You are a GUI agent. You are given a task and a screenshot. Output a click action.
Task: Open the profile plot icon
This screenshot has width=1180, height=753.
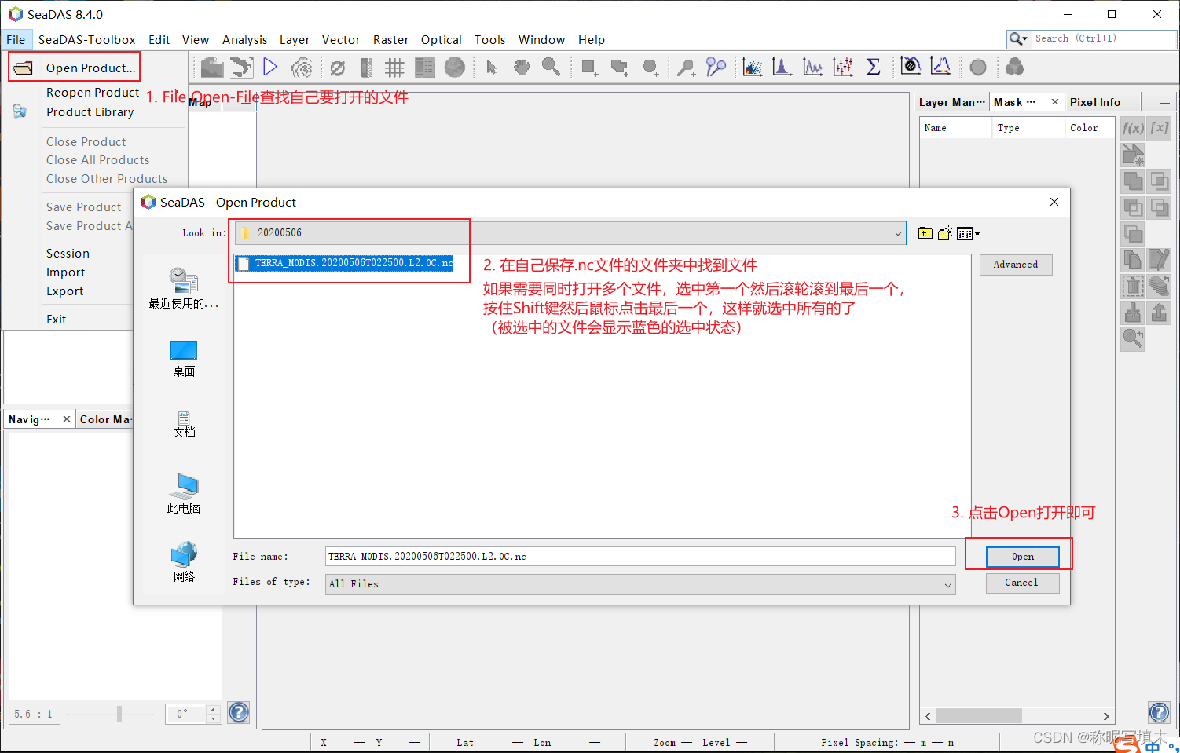813,68
